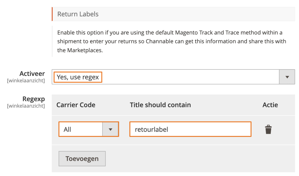
Task: Delete the retourlabel regex row
Action: tap(268, 130)
